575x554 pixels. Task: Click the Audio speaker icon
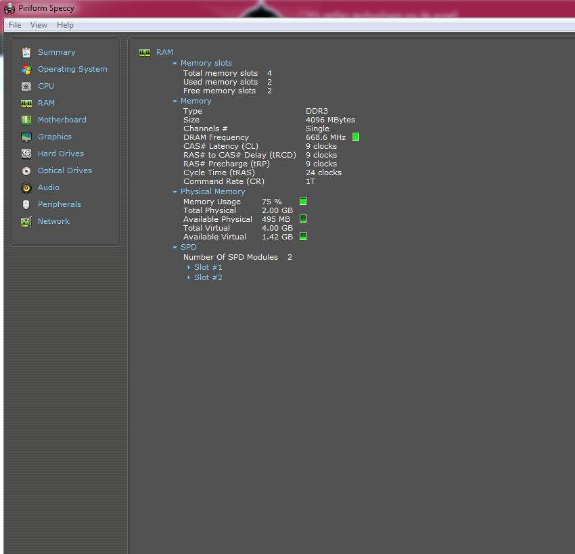[x=26, y=188]
